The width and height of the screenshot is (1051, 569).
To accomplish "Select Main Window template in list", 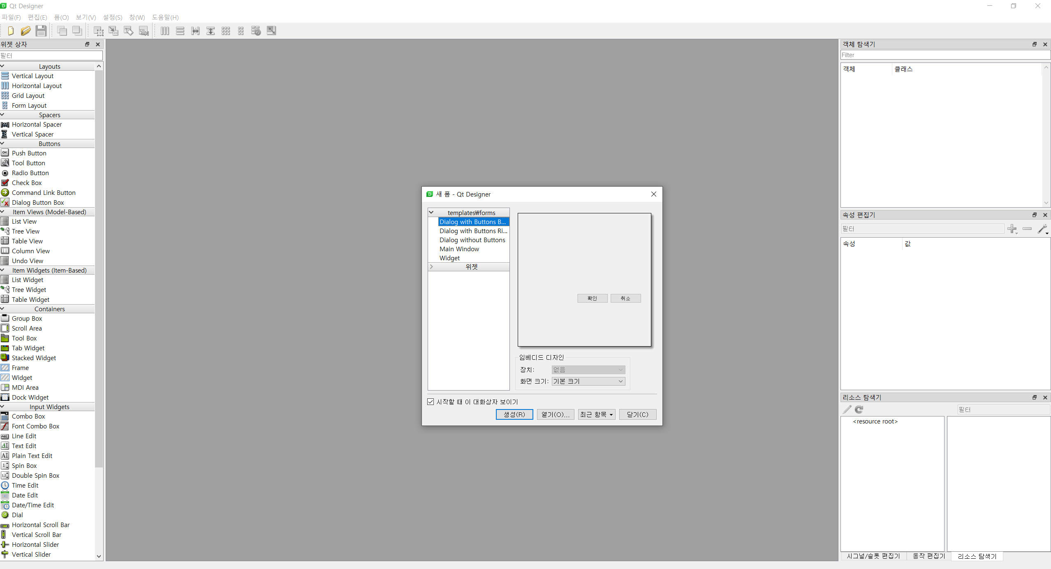I will pos(459,249).
